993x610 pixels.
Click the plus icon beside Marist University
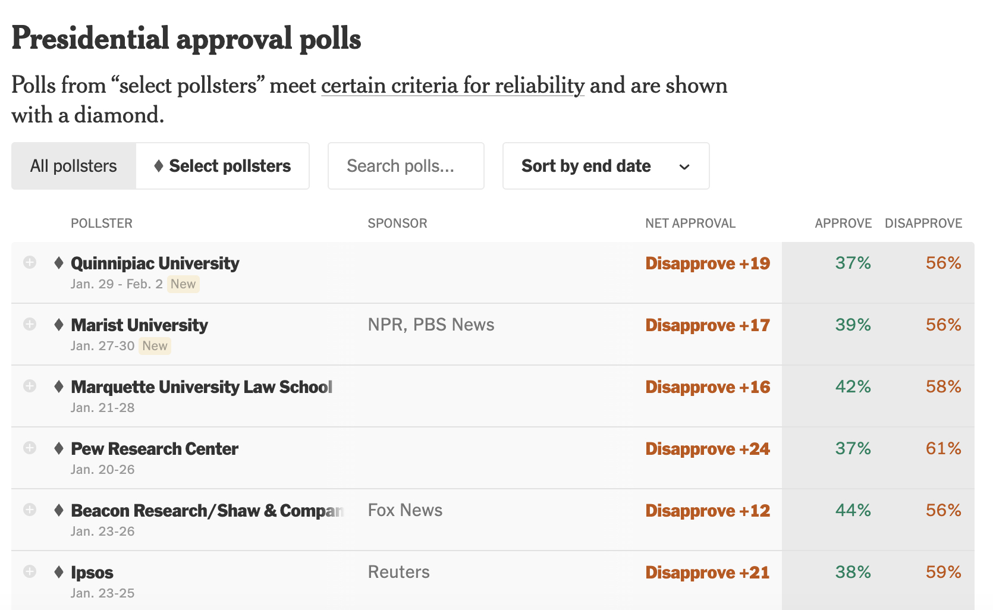30,324
